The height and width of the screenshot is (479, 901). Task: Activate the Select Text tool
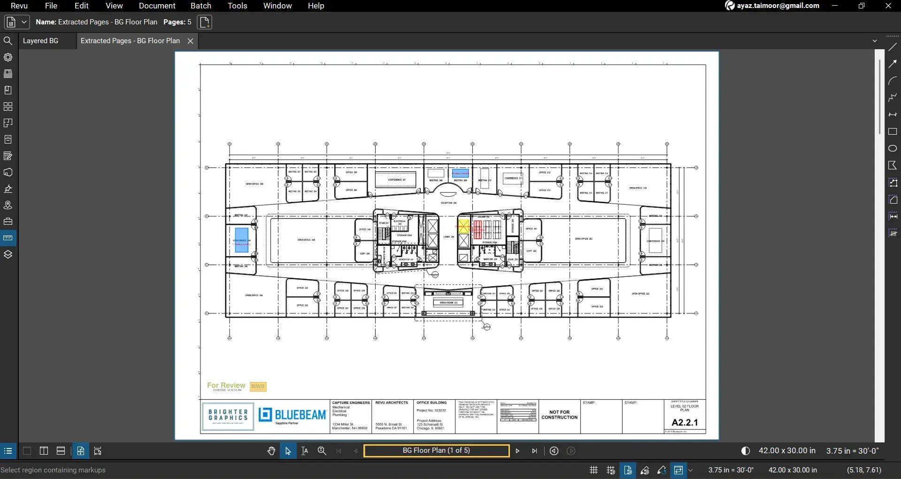(305, 451)
